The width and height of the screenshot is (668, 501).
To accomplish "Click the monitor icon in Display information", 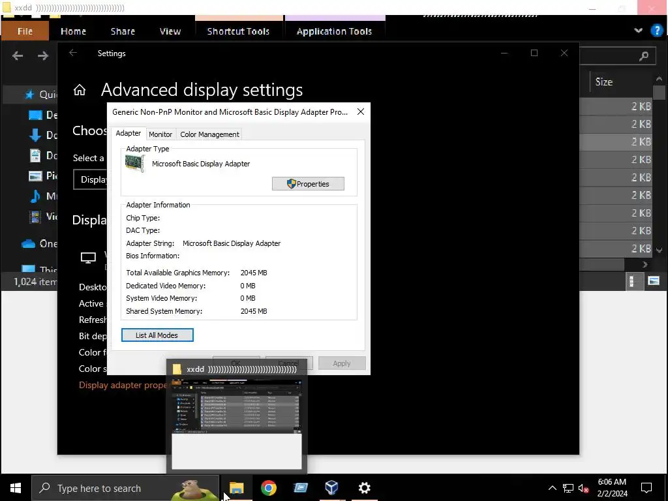I will coord(88,258).
